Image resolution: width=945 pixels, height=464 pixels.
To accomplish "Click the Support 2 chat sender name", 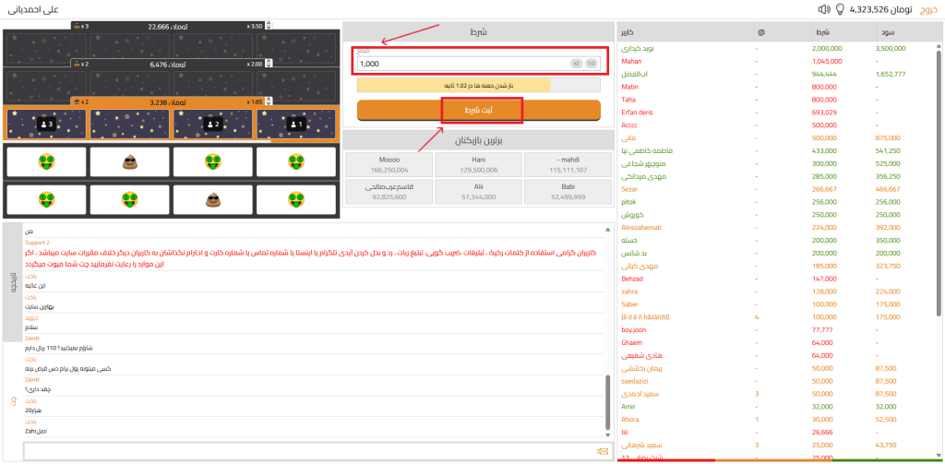I will (x=37, y=243).
